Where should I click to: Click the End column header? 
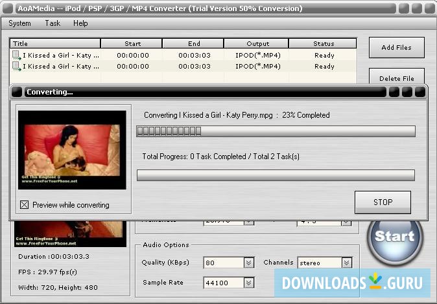point(193,44)
